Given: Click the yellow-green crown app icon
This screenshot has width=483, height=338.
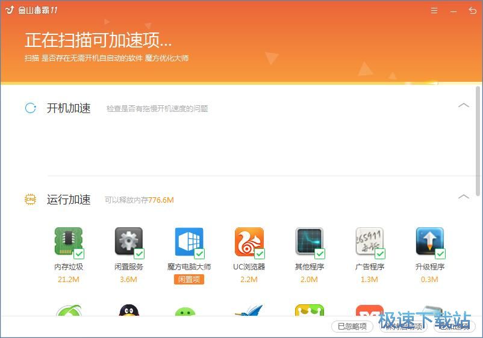Looking at the screenshot, I should 310,310.
